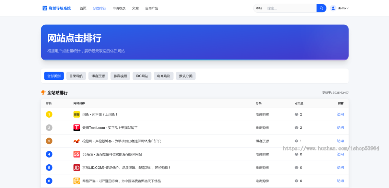Click the eye icon next to 京东's count
This screenshot has width=389, height=188.
(296, 168)
